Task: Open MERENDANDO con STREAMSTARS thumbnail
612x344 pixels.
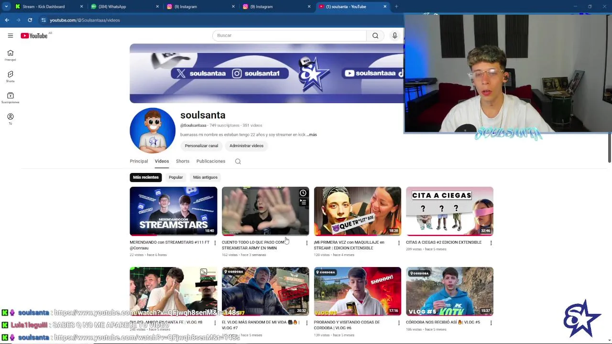Action: [173, 211]
